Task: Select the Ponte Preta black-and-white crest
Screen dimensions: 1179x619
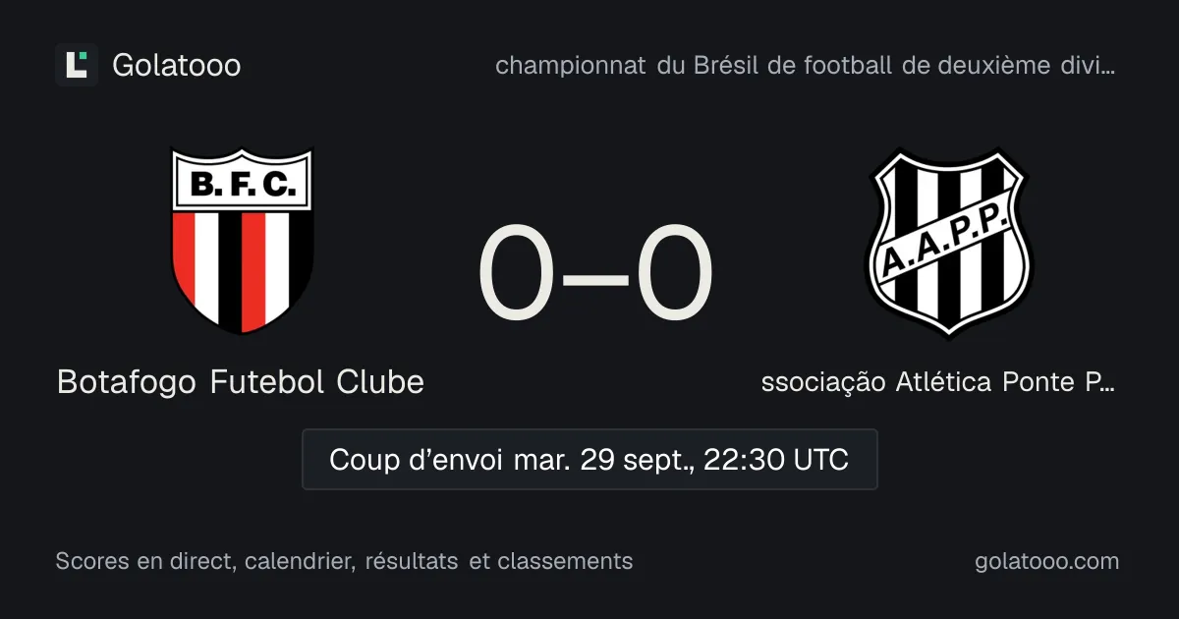Action: (949, 242)
